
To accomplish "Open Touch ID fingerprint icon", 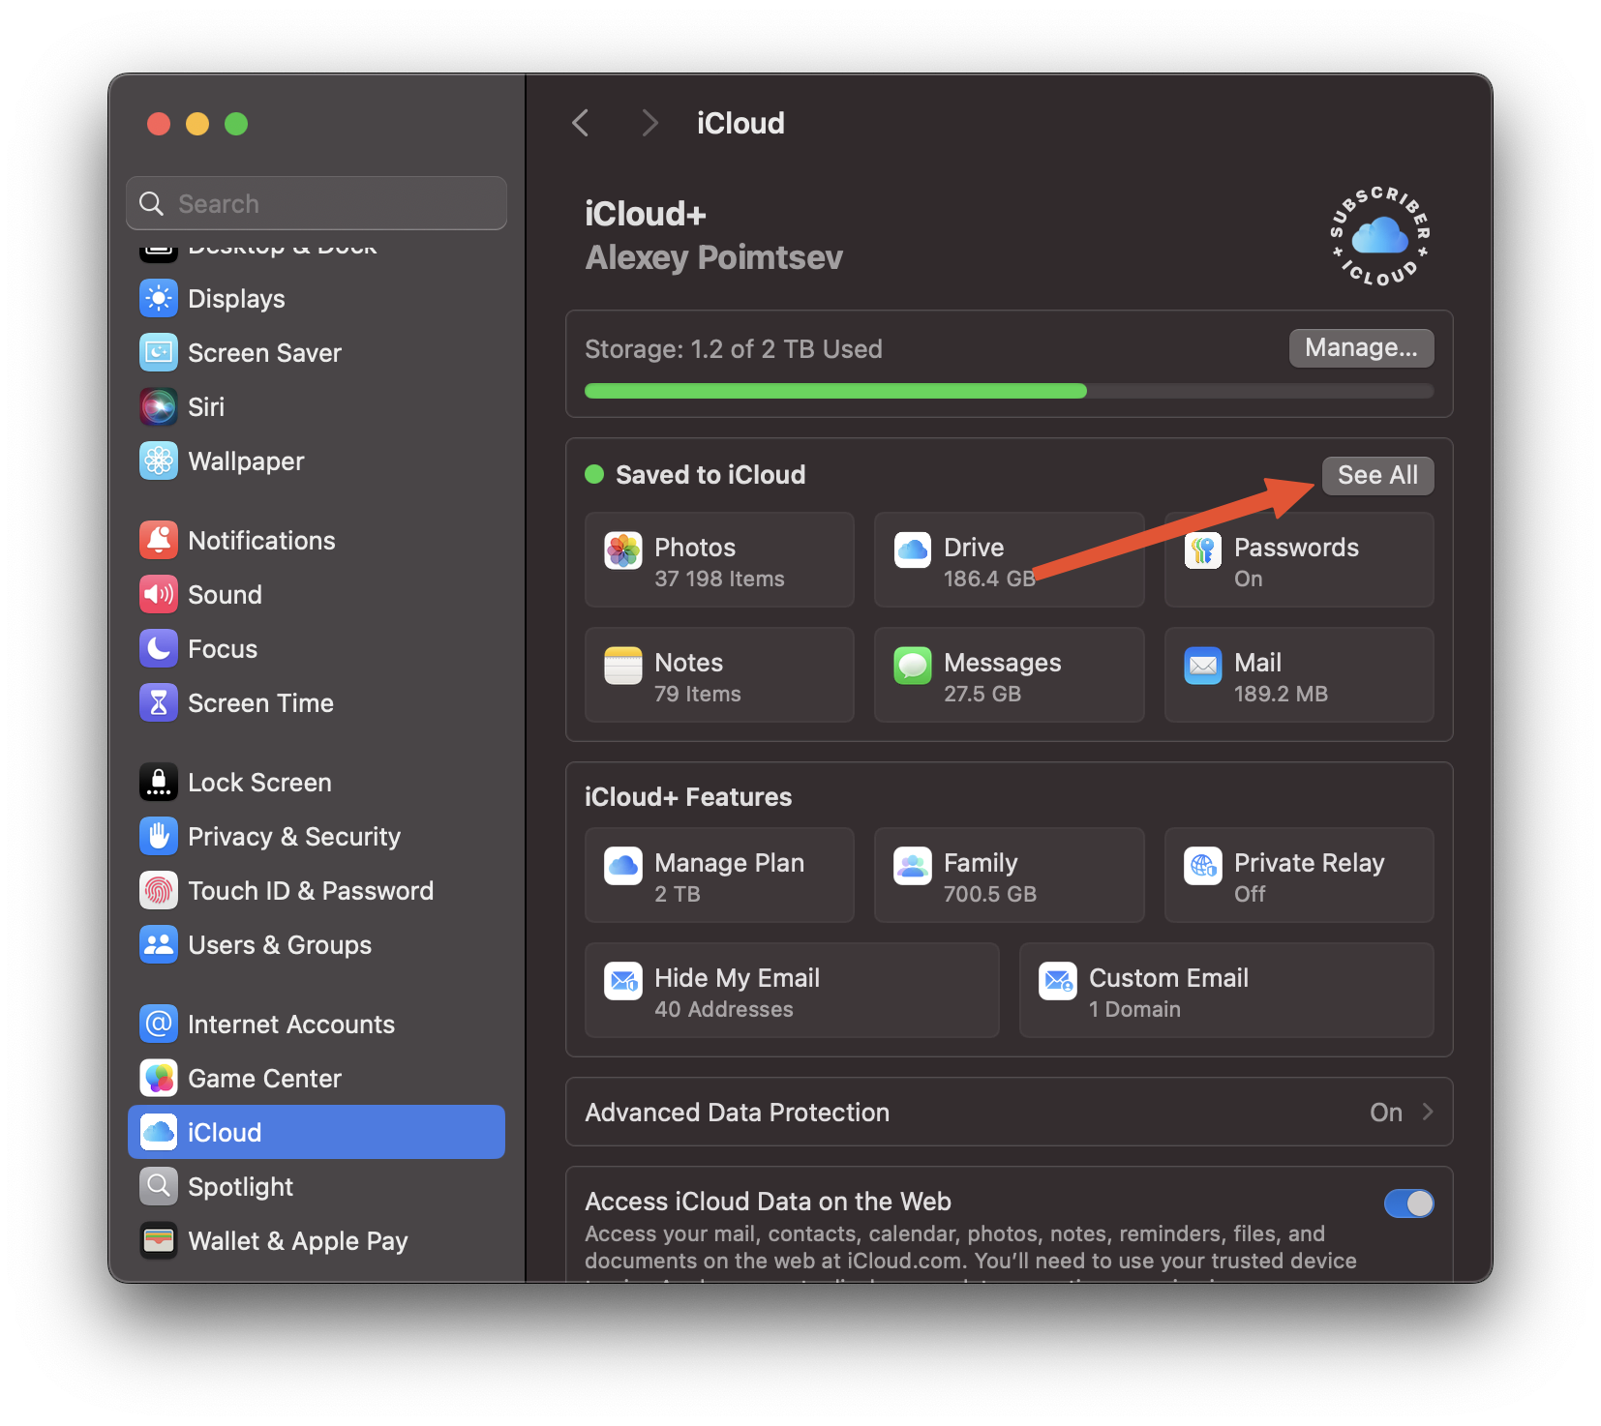I will (159, 891).
